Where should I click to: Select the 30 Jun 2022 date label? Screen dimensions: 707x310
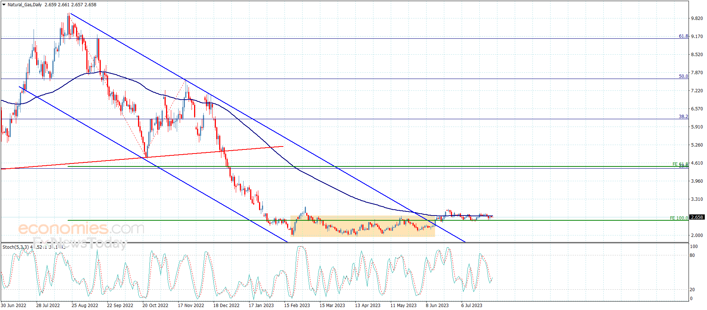pos(13,305)
